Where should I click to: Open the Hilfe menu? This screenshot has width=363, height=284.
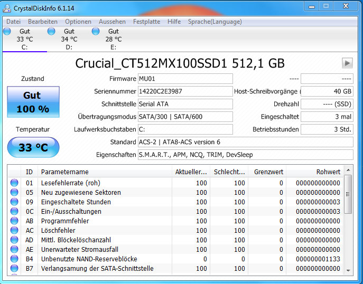[x=174, y=22]
